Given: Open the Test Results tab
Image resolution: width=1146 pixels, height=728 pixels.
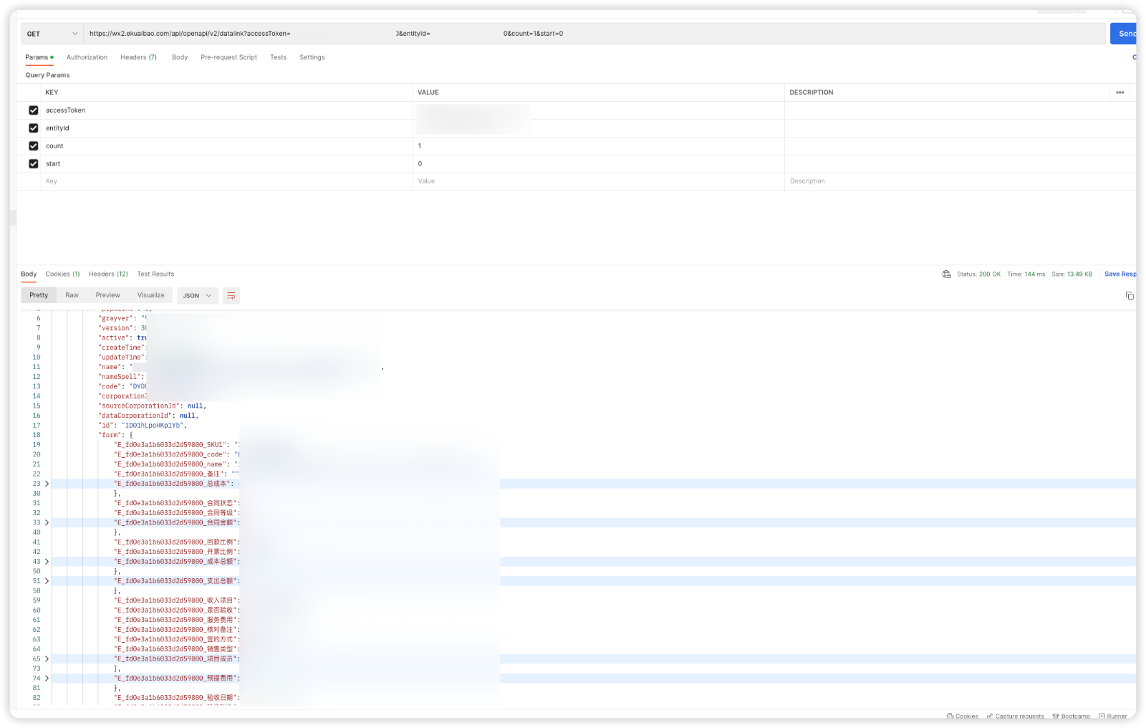Looking at the screenshot, I should point(155,274).
